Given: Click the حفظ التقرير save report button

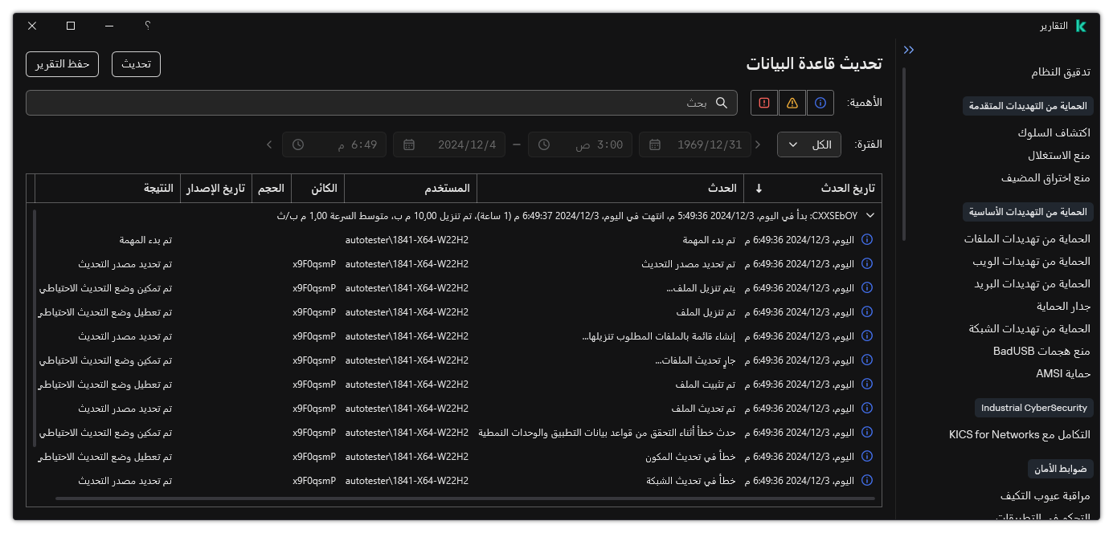Looking at the screenshot, I should coord(62,64).
